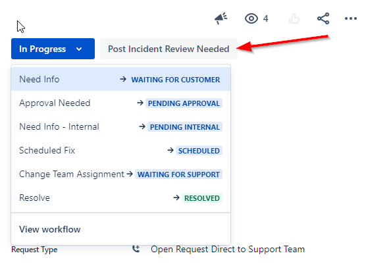Open the three-dot more actions menu
Viewport: 366px width, 268px height.
click(351, 18)
